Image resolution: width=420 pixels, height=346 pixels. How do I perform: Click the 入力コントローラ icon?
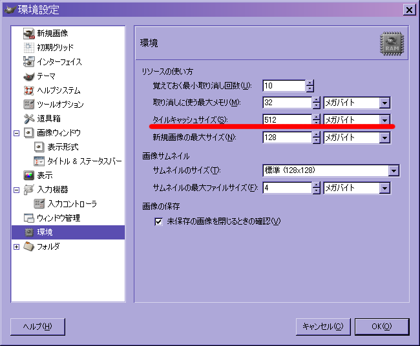[x=39, y=203]
